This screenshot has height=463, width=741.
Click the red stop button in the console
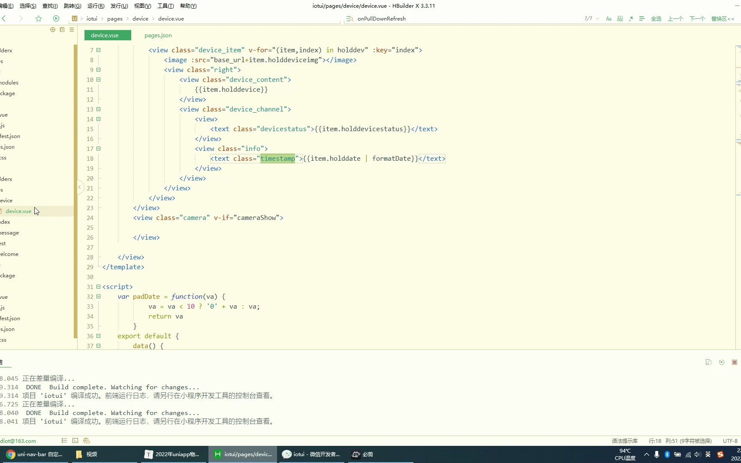point(735,362)
